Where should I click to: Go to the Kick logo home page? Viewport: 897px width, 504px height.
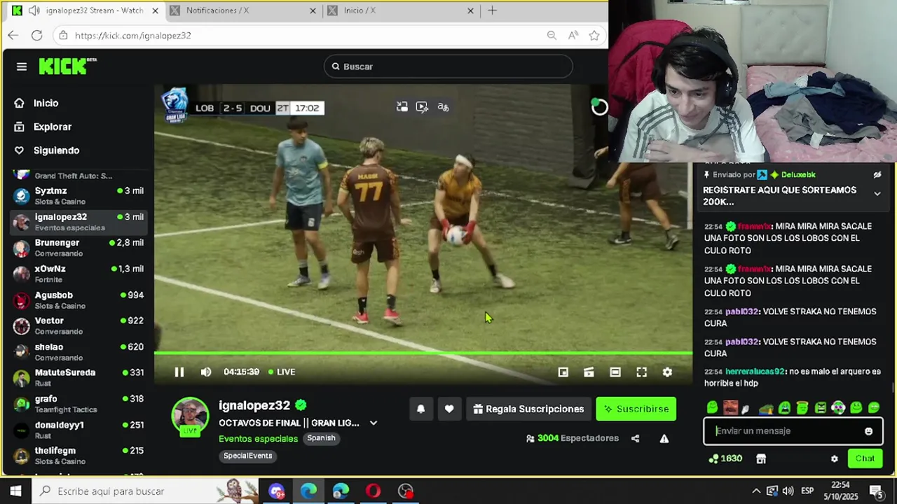pyautogui.click(x=67, y=66)
